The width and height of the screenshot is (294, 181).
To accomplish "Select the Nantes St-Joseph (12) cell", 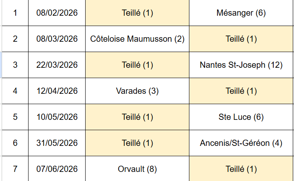I will coord(241,65).
